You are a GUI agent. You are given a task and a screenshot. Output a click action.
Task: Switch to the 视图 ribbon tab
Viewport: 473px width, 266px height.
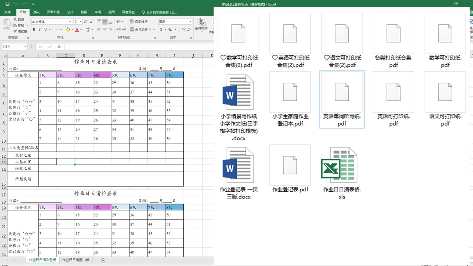tap(112, 12)
